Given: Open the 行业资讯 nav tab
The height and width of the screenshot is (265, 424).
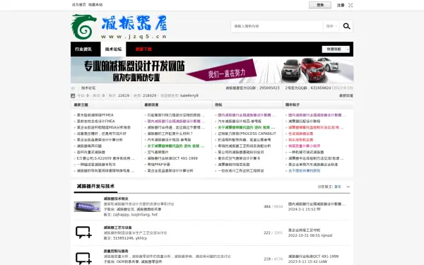Looking at the screenshot, I should pyautogui.click(x=83, y=49).
